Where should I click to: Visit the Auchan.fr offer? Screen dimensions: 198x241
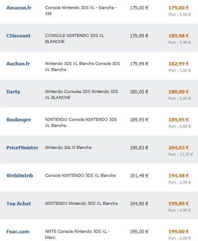click(x=18, y=64)
